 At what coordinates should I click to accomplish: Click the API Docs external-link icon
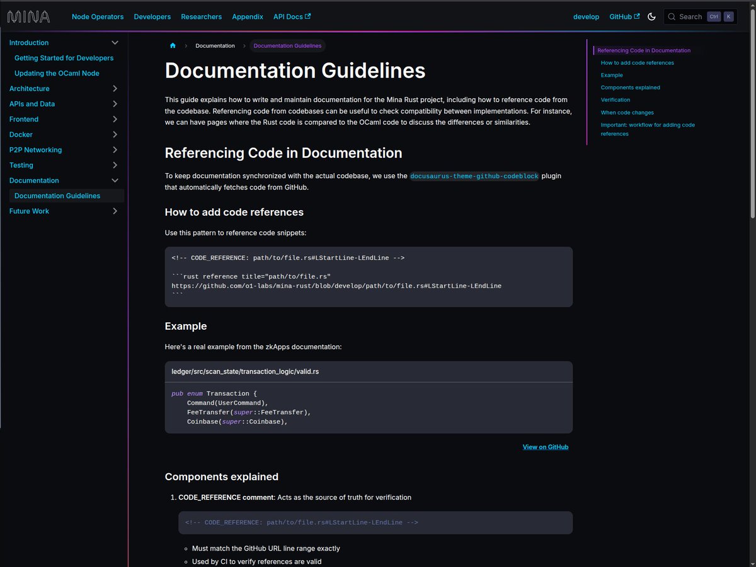(x=307, y=16)
